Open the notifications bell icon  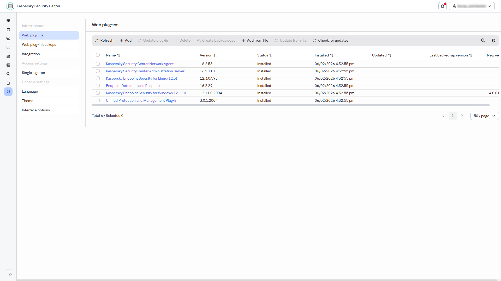[x=443, y=6]
